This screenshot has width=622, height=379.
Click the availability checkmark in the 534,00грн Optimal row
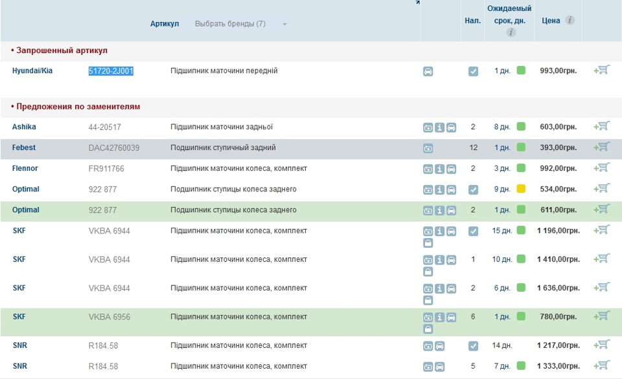[473, 189]
